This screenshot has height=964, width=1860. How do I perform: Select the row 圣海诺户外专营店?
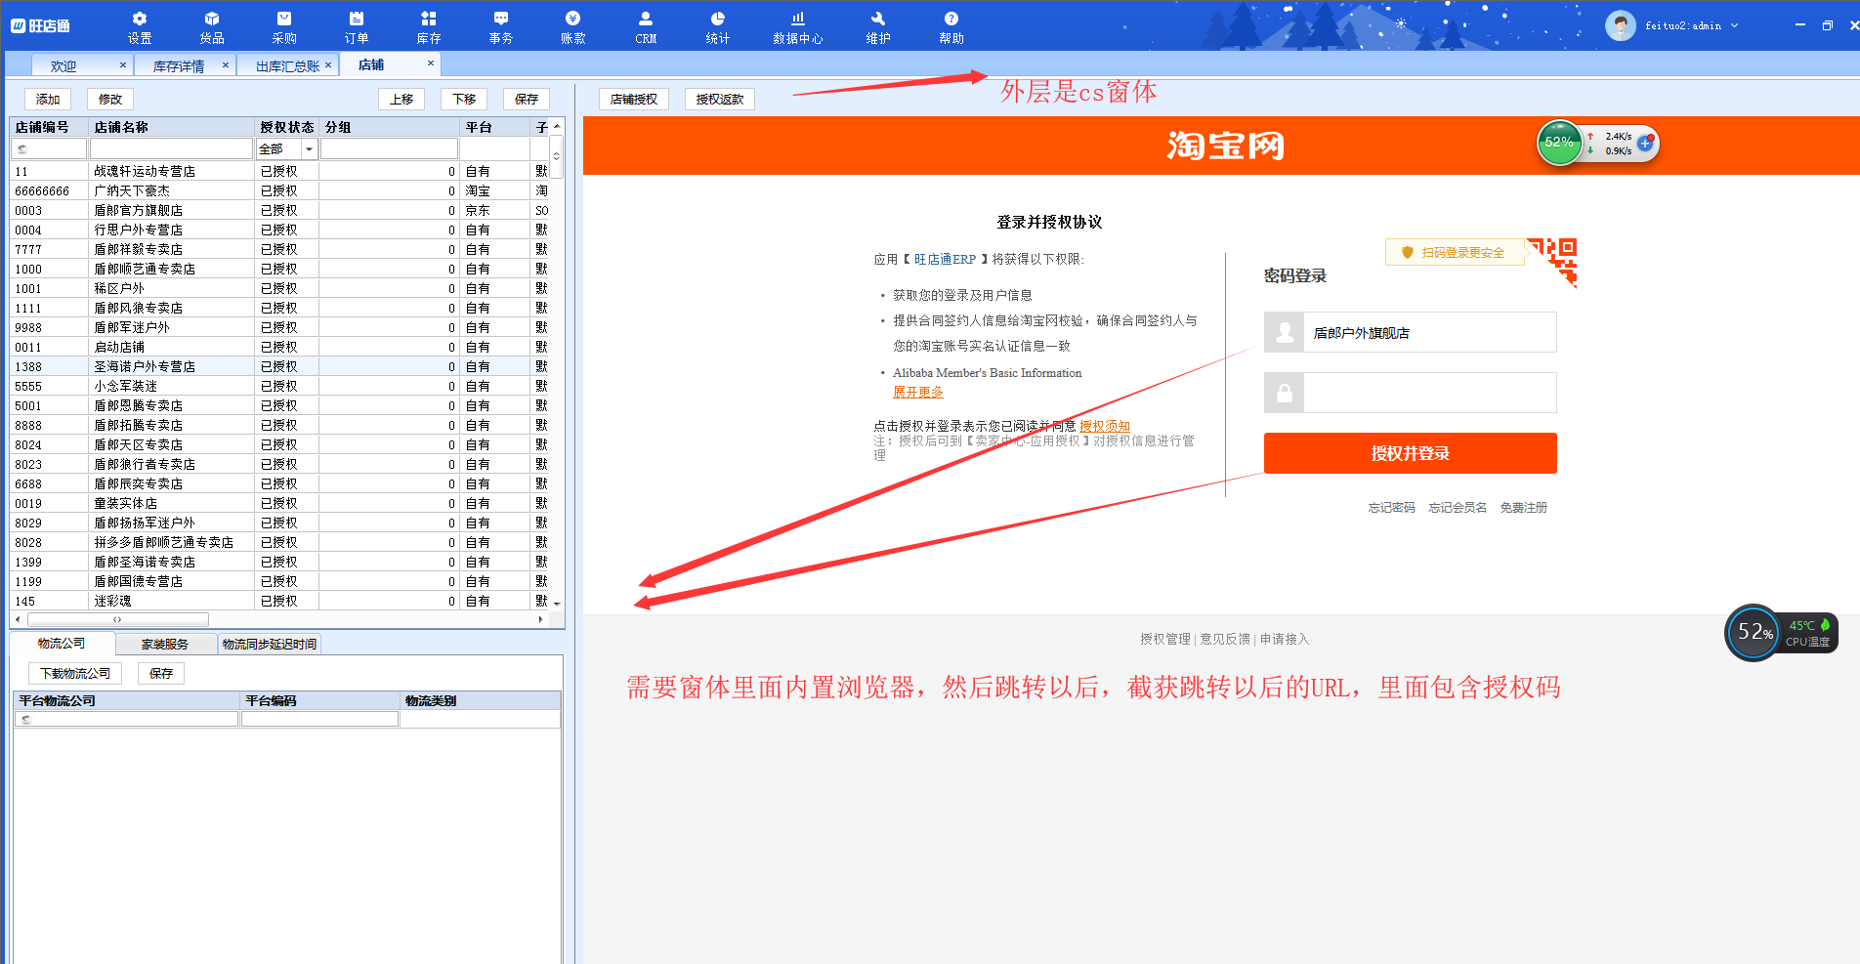(279, 366)
